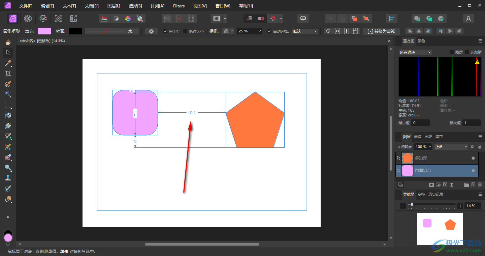Switch to the Liquify persona
The image size is (485, 256).
(x=28, y=18)
